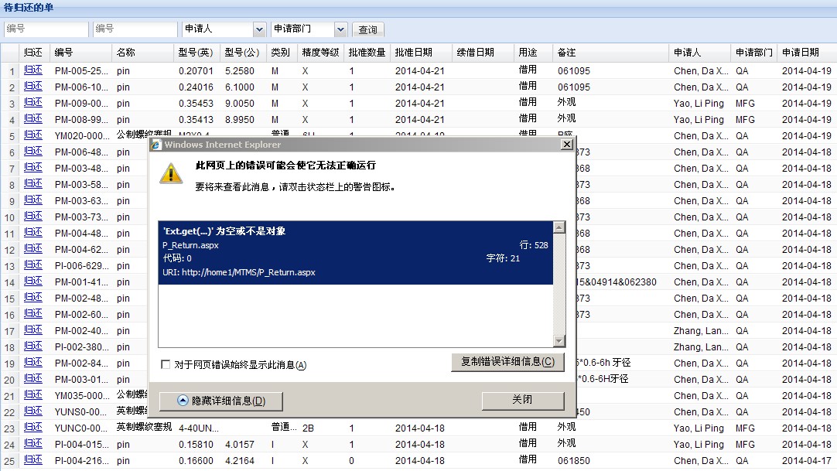
Task: Click the 归还 link in row 1
Action: click(x=32, y=70)
